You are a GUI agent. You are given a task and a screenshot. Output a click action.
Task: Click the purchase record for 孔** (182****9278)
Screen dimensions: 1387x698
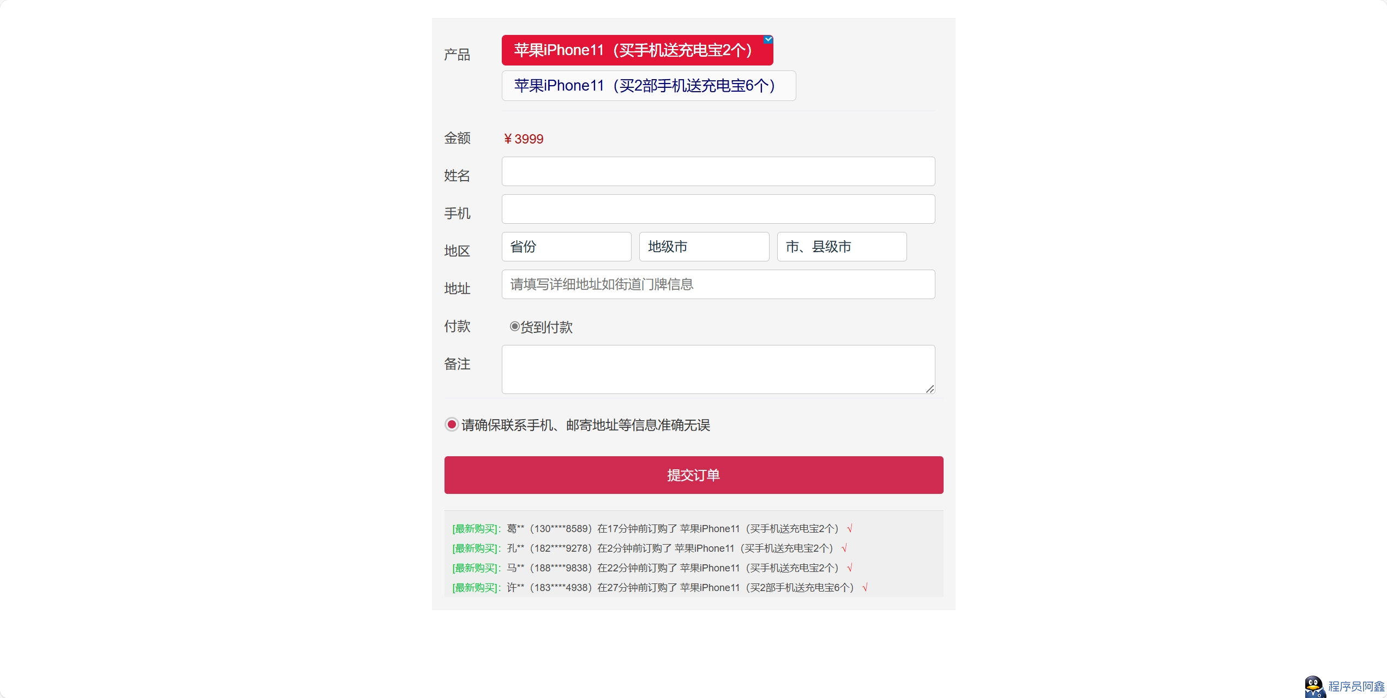click(650, 548)
